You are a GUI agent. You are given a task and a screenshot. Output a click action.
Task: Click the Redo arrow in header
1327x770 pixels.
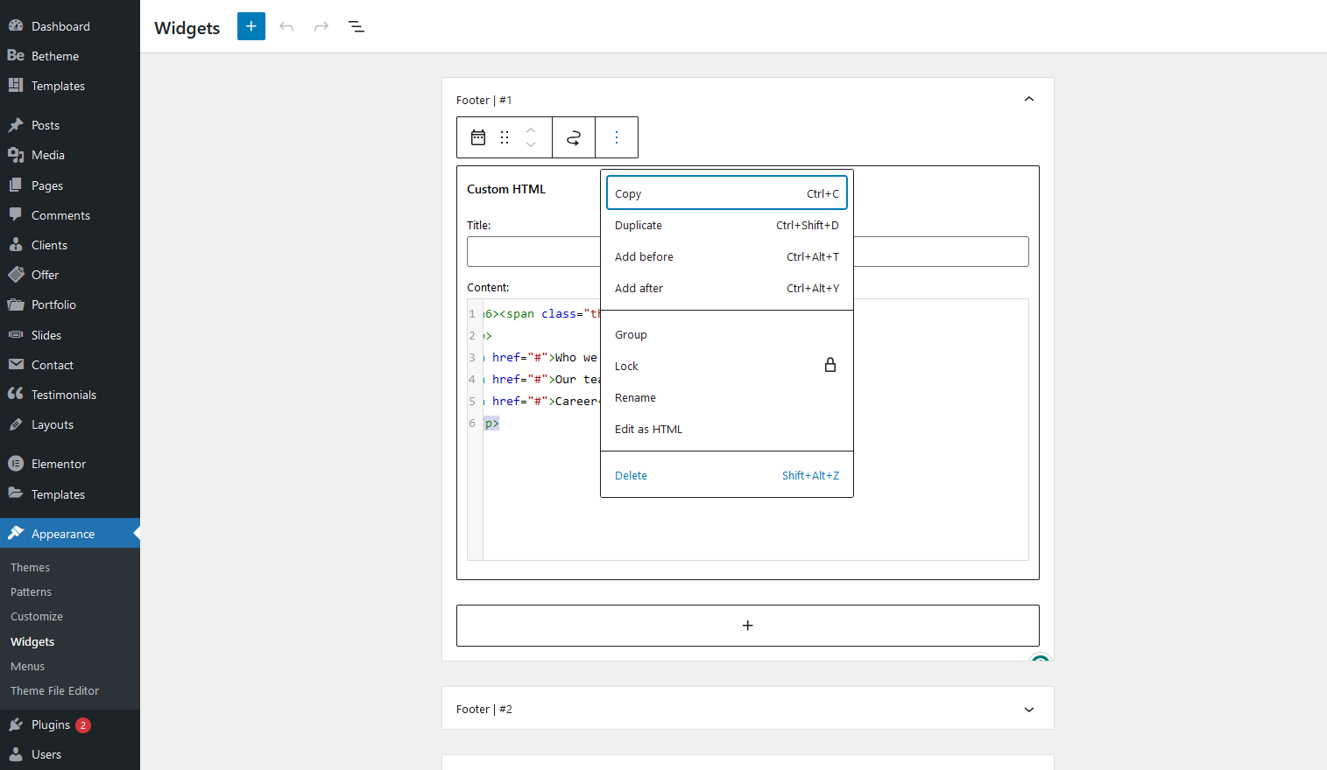click(x=321, y=26)
